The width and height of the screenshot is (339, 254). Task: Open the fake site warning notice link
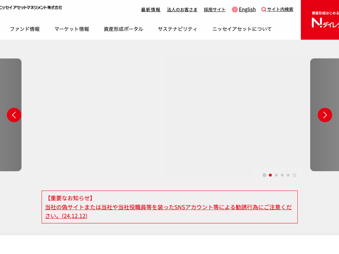point(168,207)
